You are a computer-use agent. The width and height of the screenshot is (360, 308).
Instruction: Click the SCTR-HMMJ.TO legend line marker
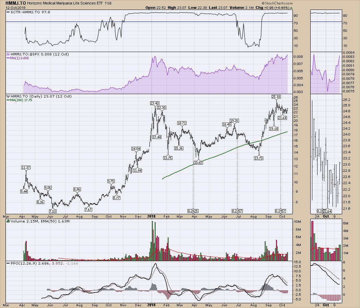[8, 12]
